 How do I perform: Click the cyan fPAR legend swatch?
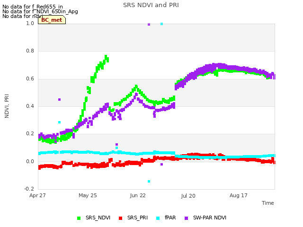pos(158,218)
